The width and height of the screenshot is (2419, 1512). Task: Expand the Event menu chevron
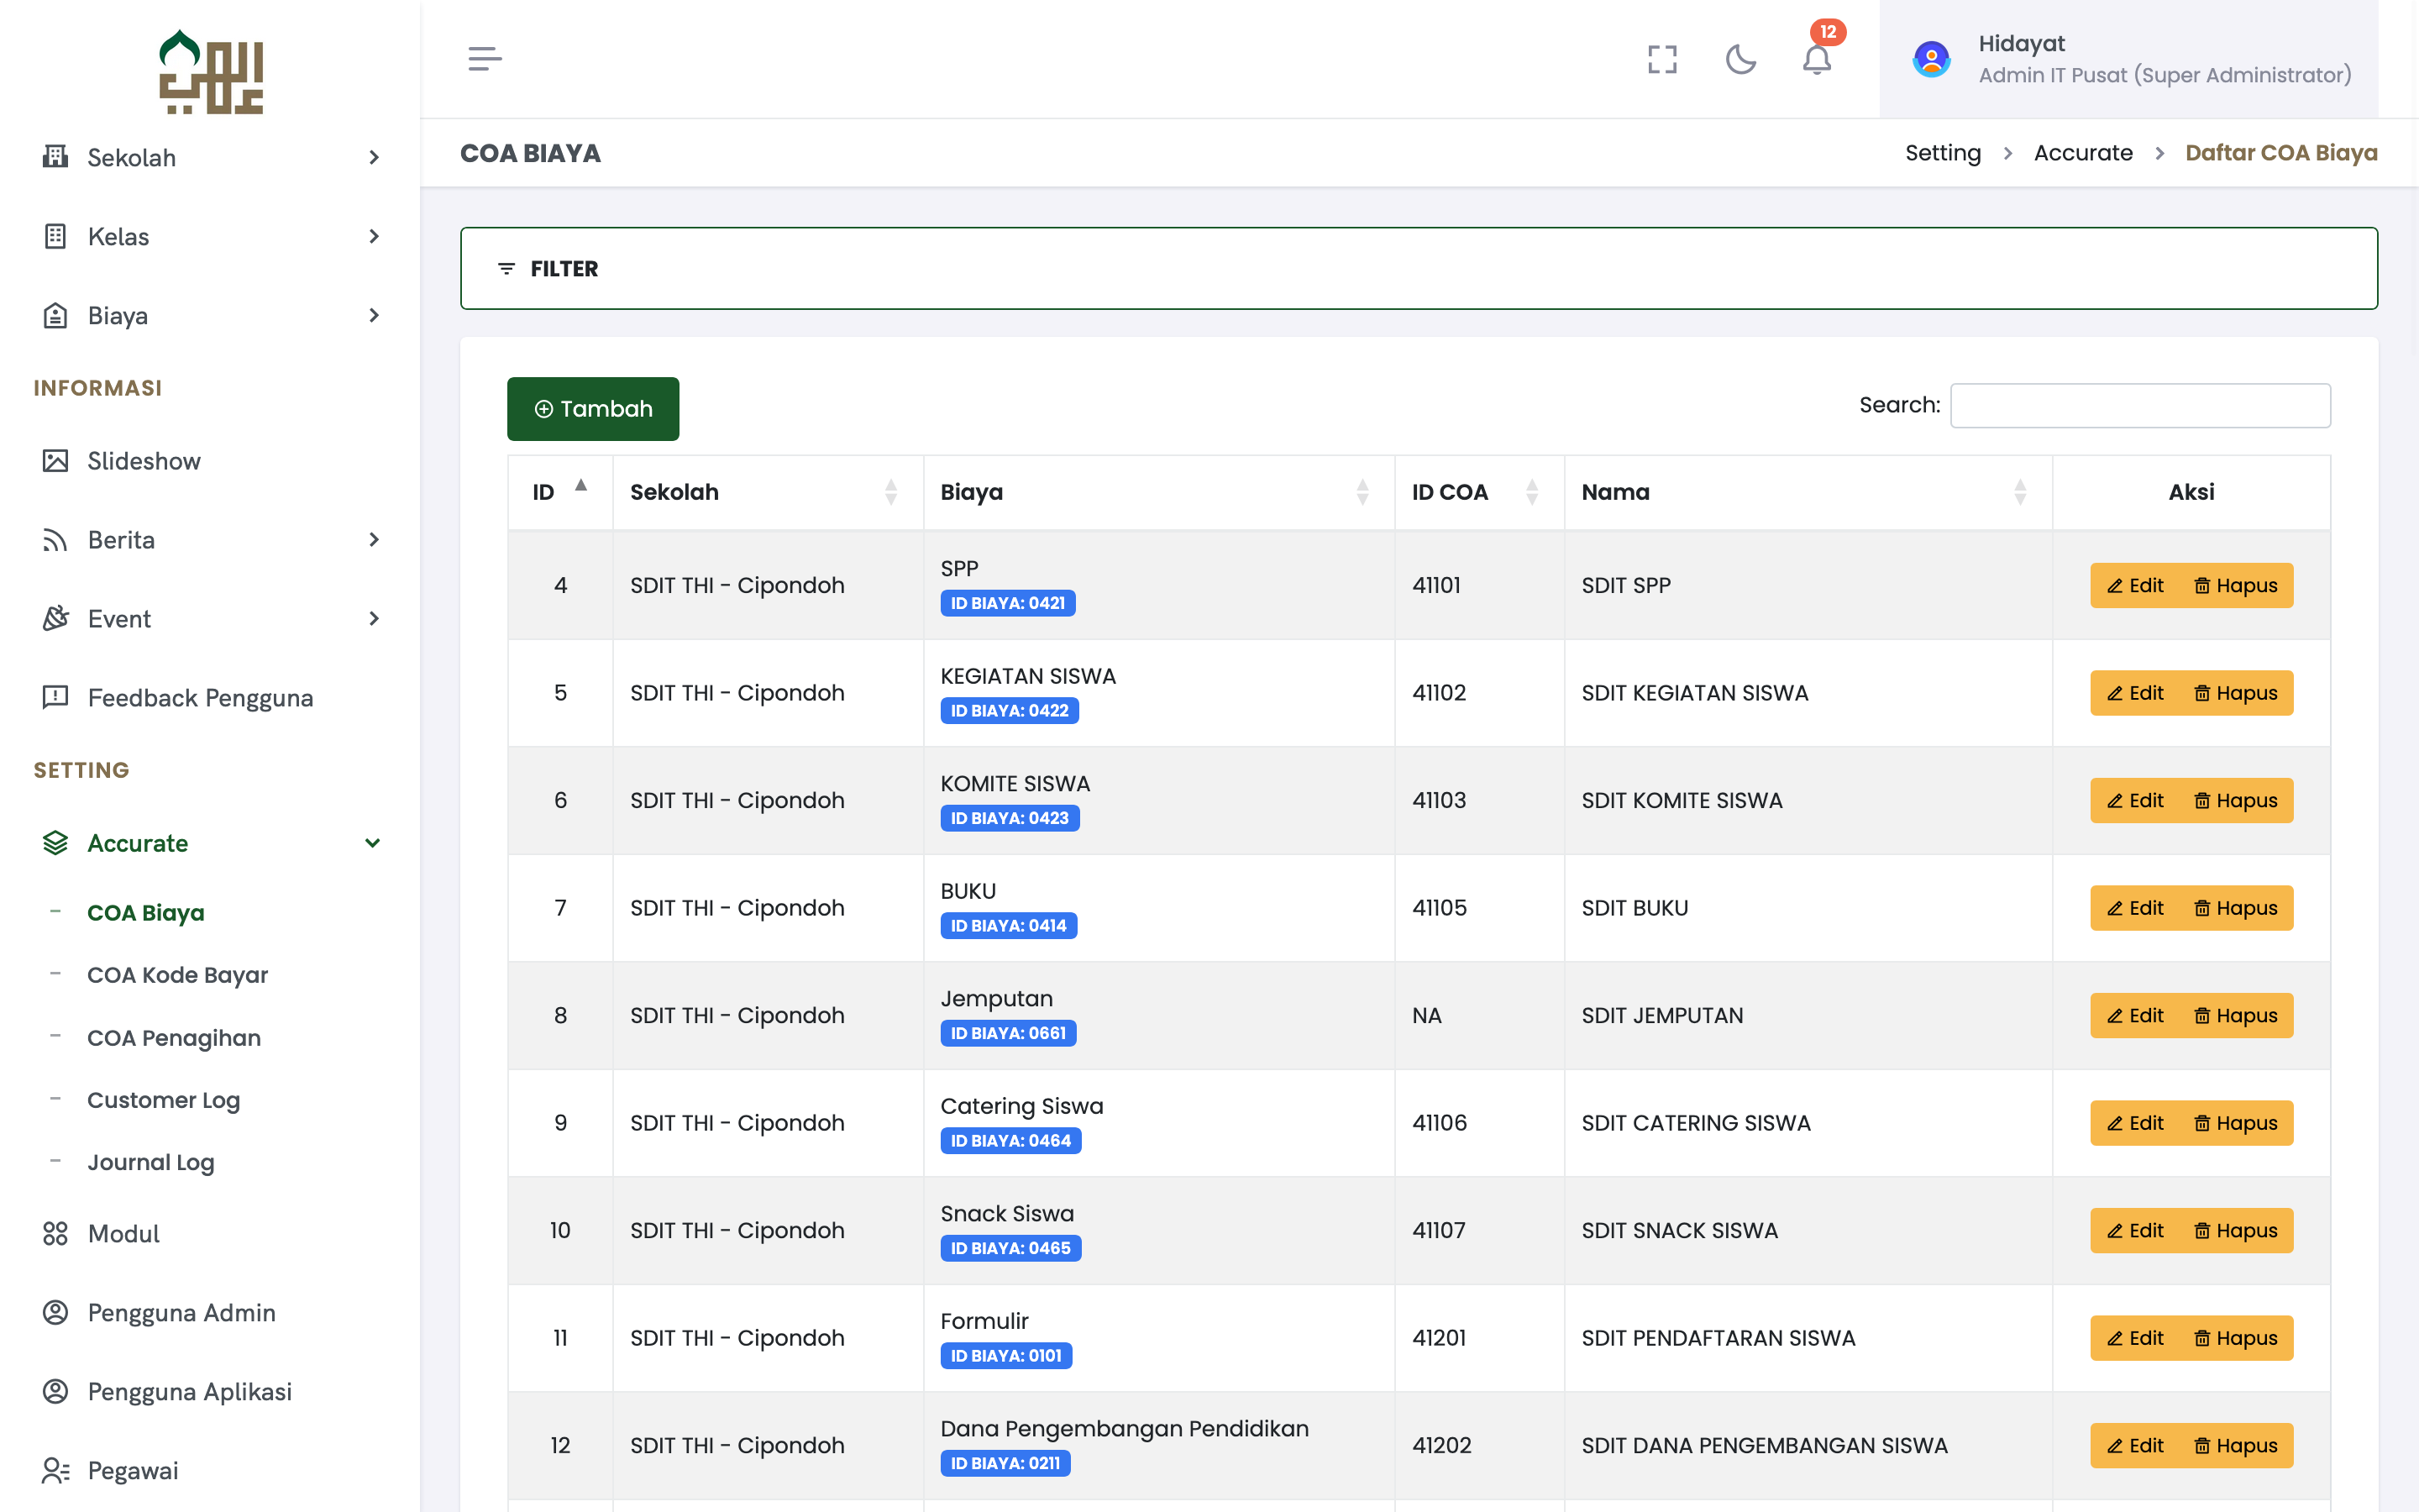[x=374, y=618]
